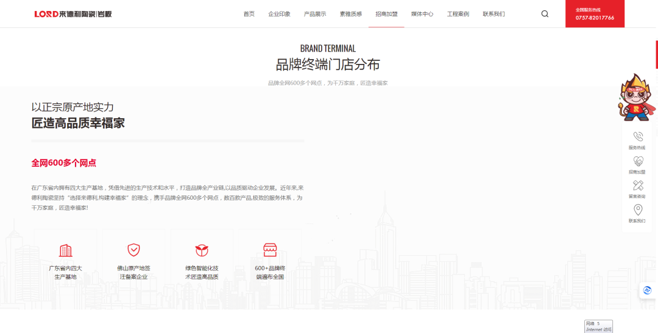The height and width of the screenshot is (333, 658).
Task: Click the 服务热线 phone icon in sidebar
Action: [x=638, y=137]
